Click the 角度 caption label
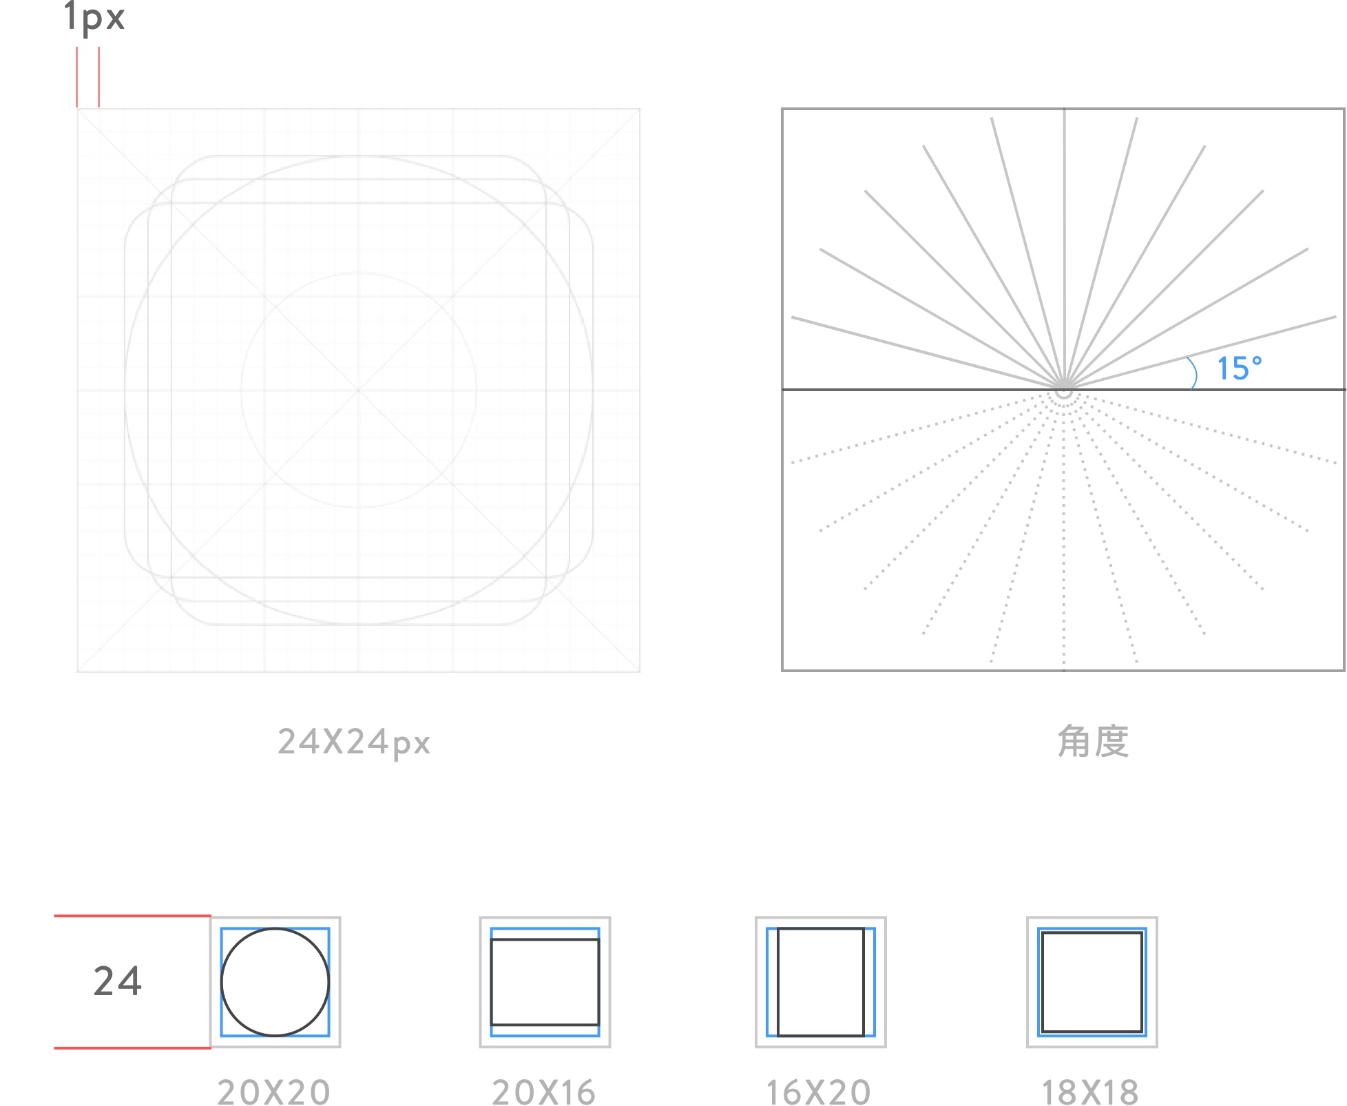Image resolution: width=1347 pixels, height=1106 pixels. point(1093,742)
